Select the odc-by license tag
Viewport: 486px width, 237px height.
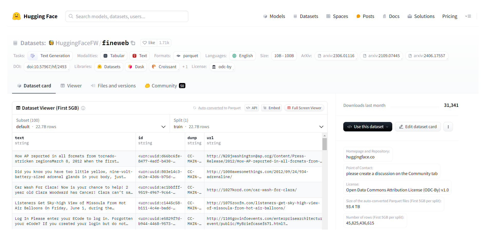pos(222,67)
